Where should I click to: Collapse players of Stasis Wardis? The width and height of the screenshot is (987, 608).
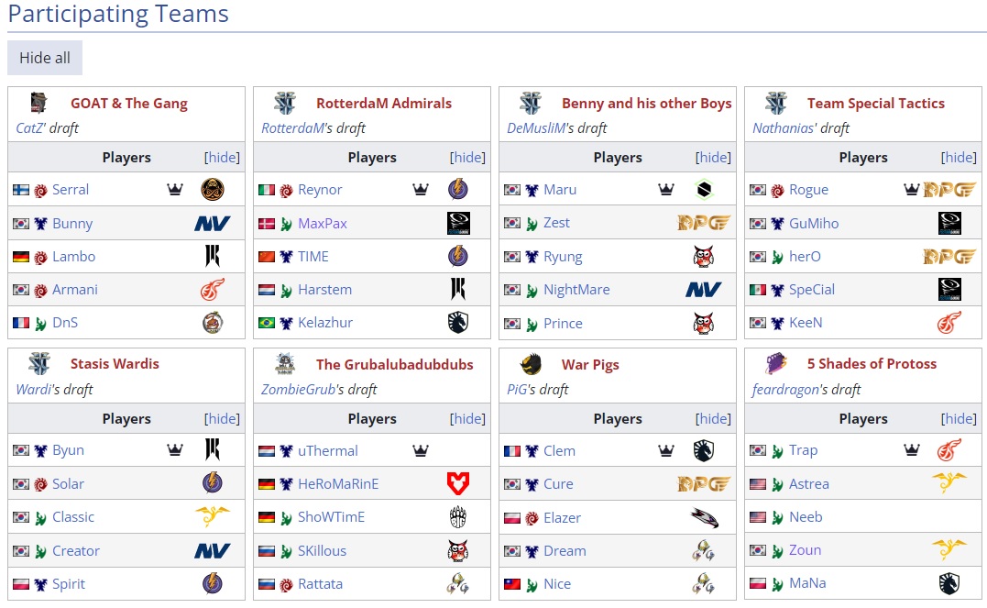222,419
